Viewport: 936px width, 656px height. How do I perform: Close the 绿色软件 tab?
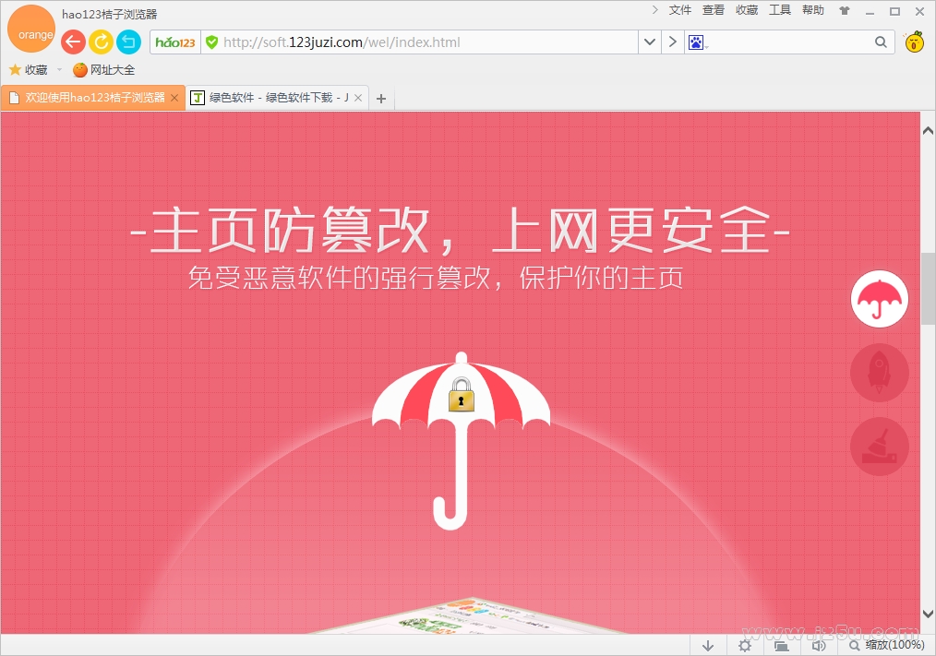[358, 98]
